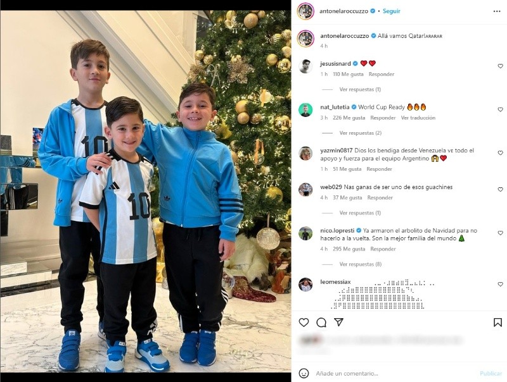This screenshot has height=382, width=507.
Task: Open emoji picker smiley icon
Action: tap(304, 374)
